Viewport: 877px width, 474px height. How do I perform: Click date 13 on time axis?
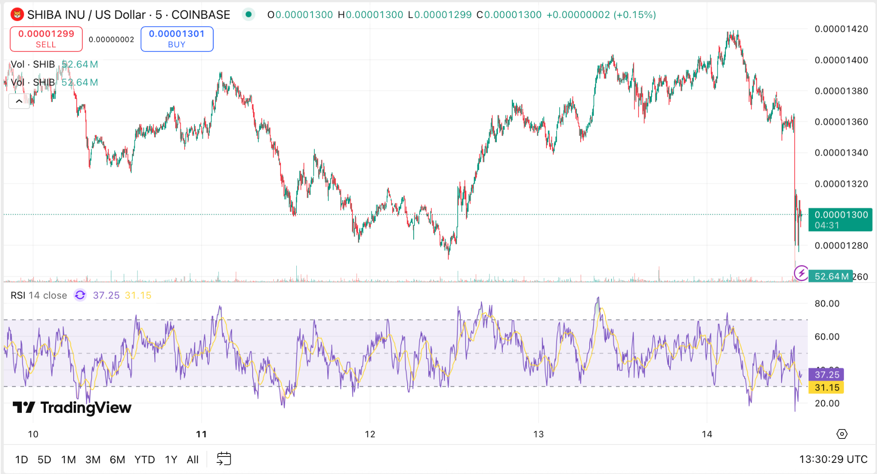(x=538, y=434)
